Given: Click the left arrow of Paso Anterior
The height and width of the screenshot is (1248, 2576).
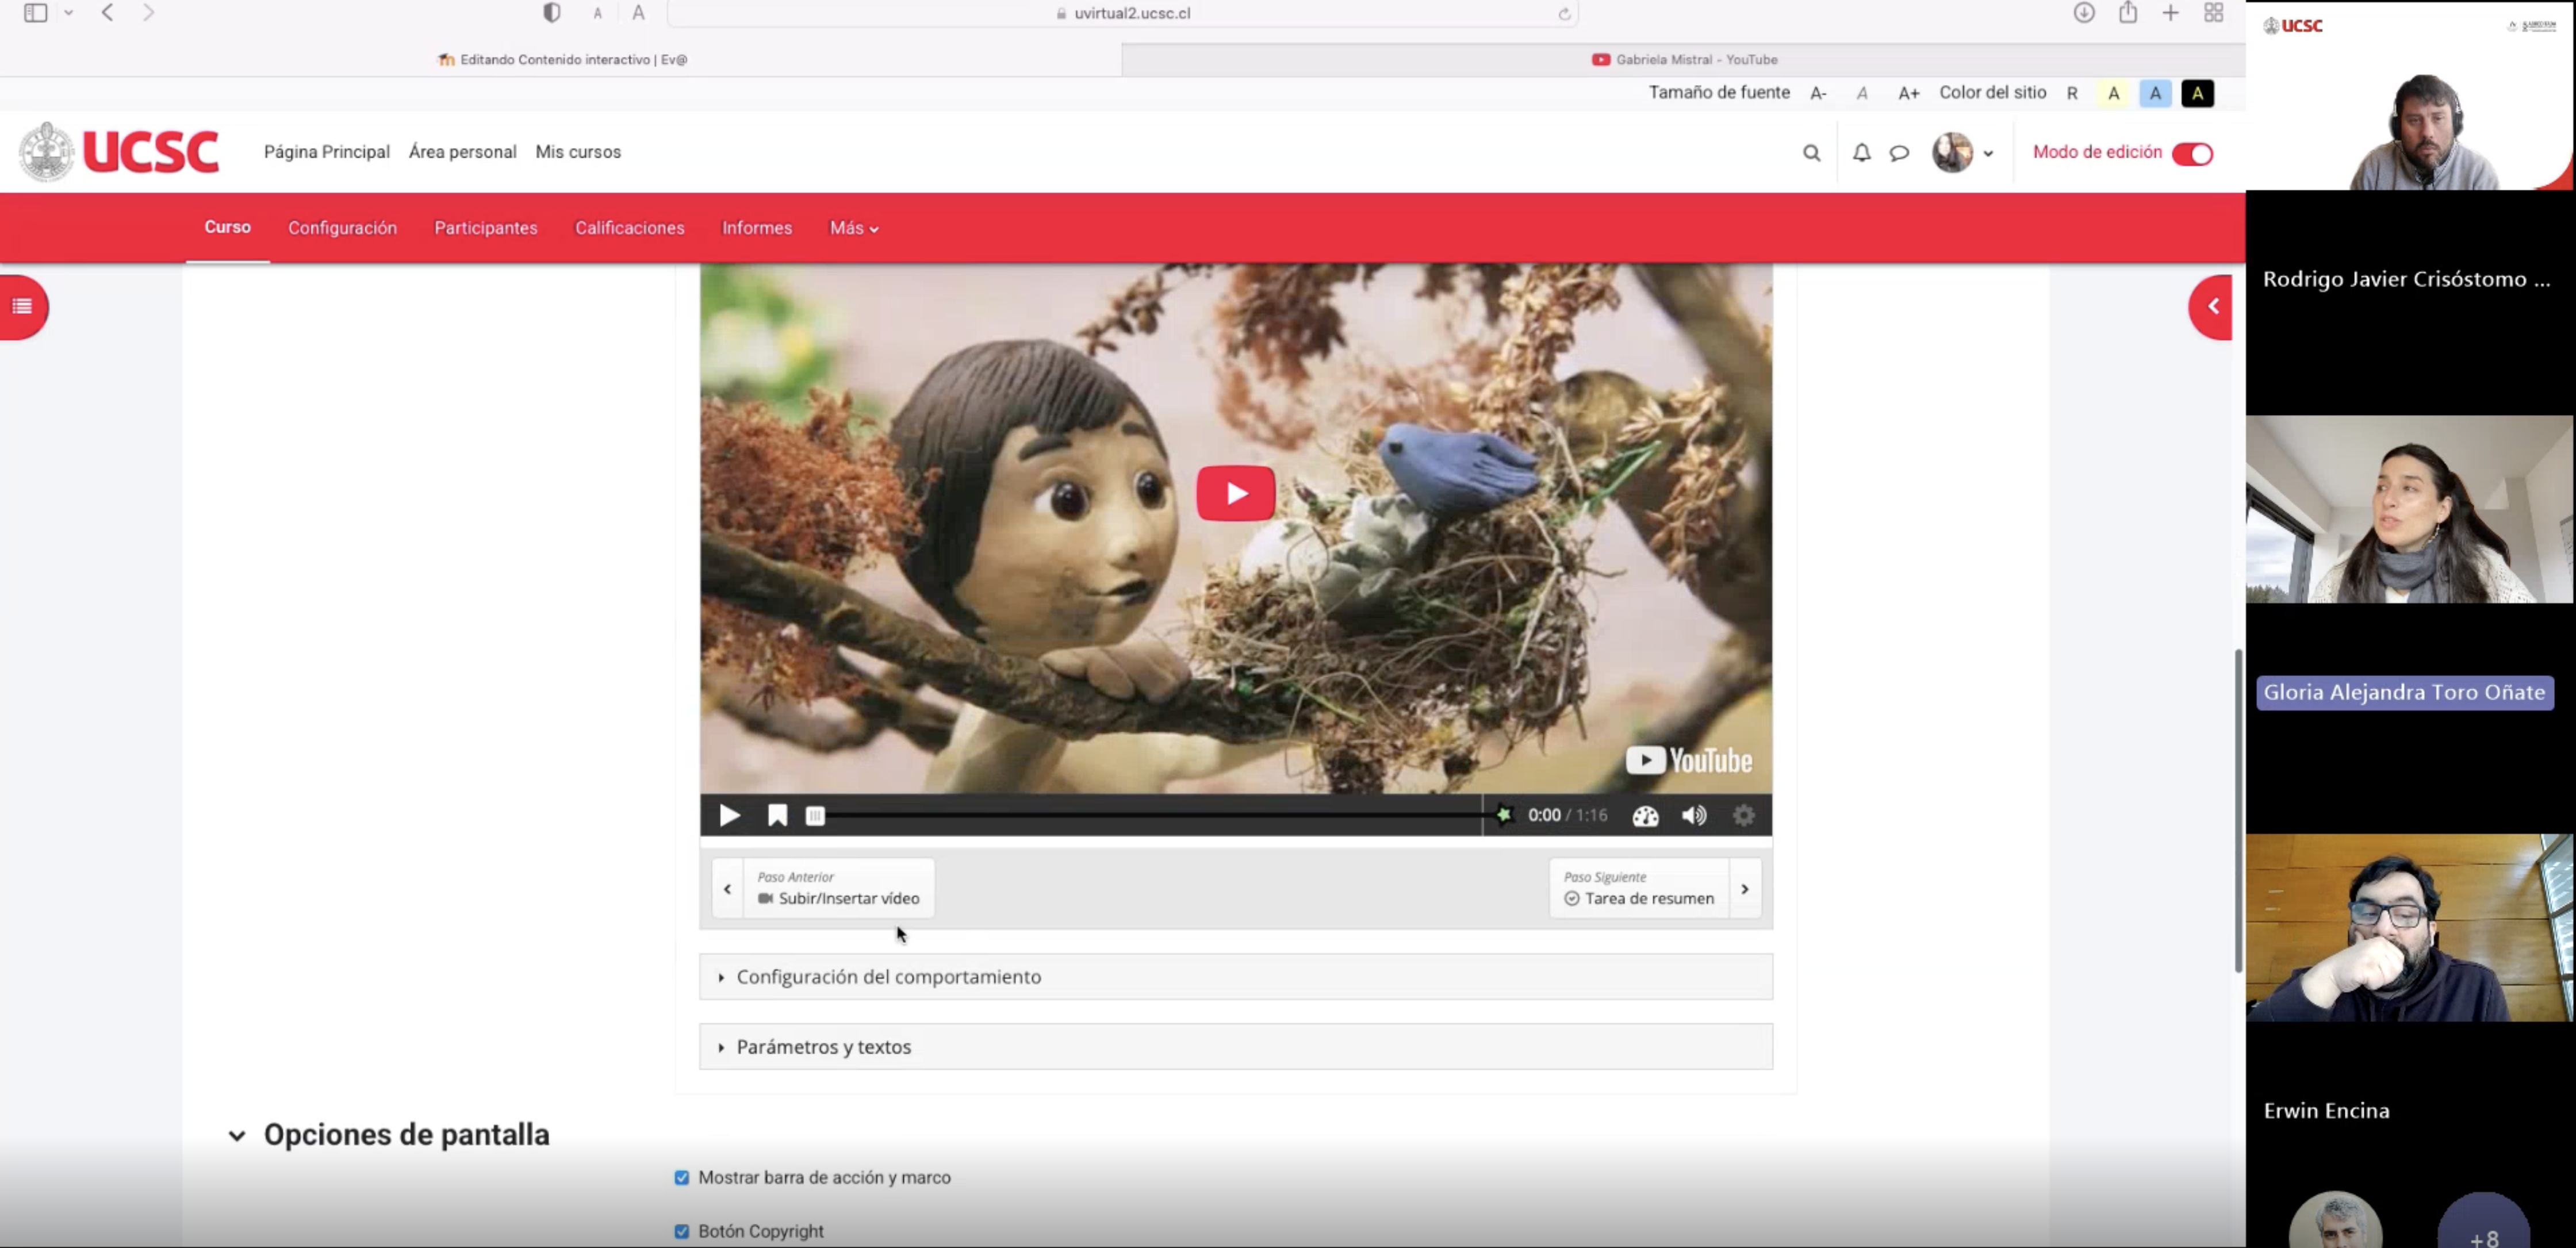Looking at the screenshot, I should coord(727,888).
